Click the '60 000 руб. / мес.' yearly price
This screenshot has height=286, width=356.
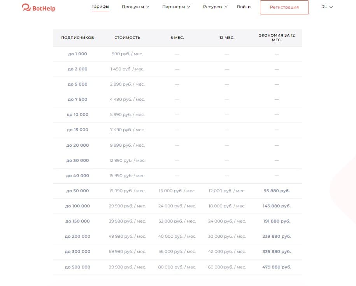(x=227, y=267)
